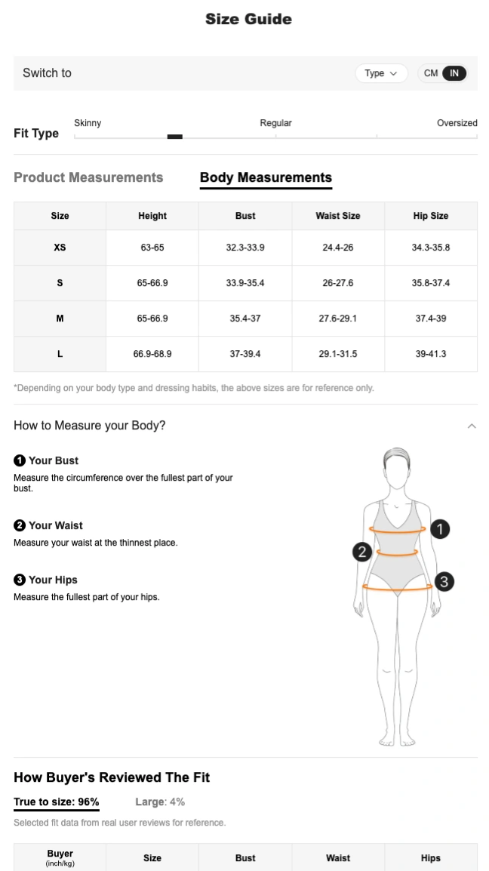This screenshot has height=871, width=489.
Task: Show True to size 96% reviews
Action: pos(57,802)
